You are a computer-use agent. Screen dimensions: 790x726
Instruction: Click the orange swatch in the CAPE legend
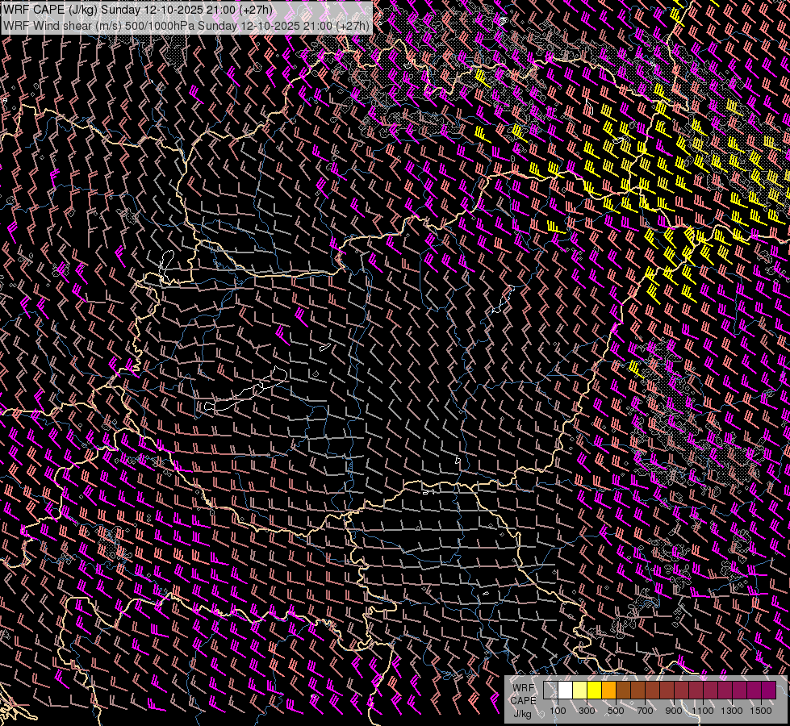point(608,691)
